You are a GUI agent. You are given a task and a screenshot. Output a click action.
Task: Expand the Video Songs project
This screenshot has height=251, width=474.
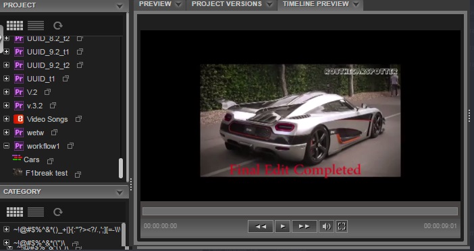[6, 119]
